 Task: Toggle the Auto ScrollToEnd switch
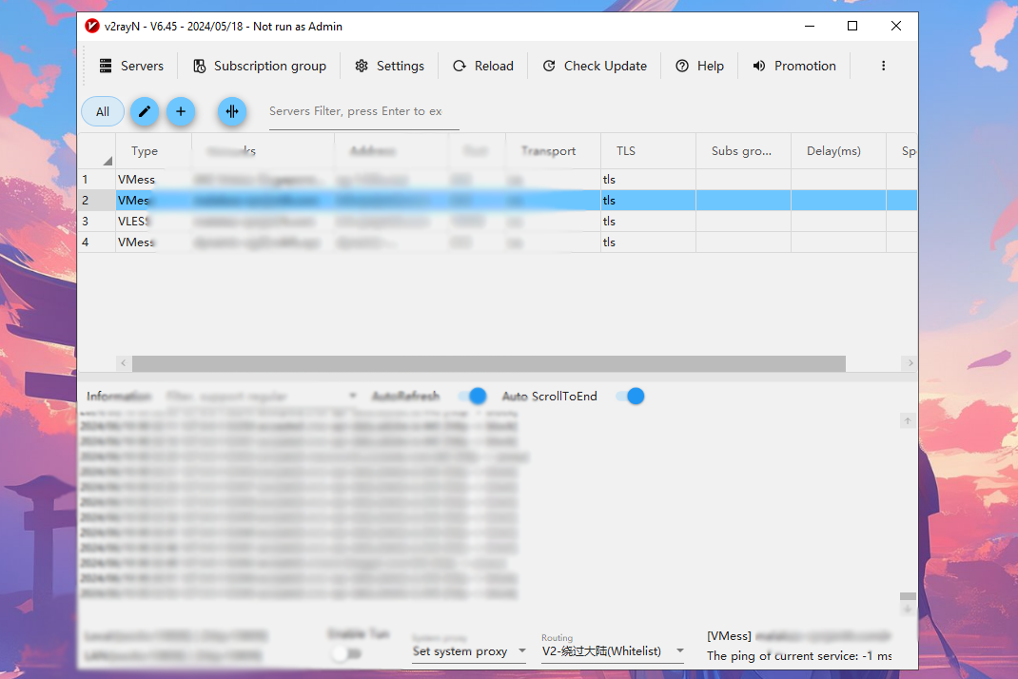coord(631,396)
